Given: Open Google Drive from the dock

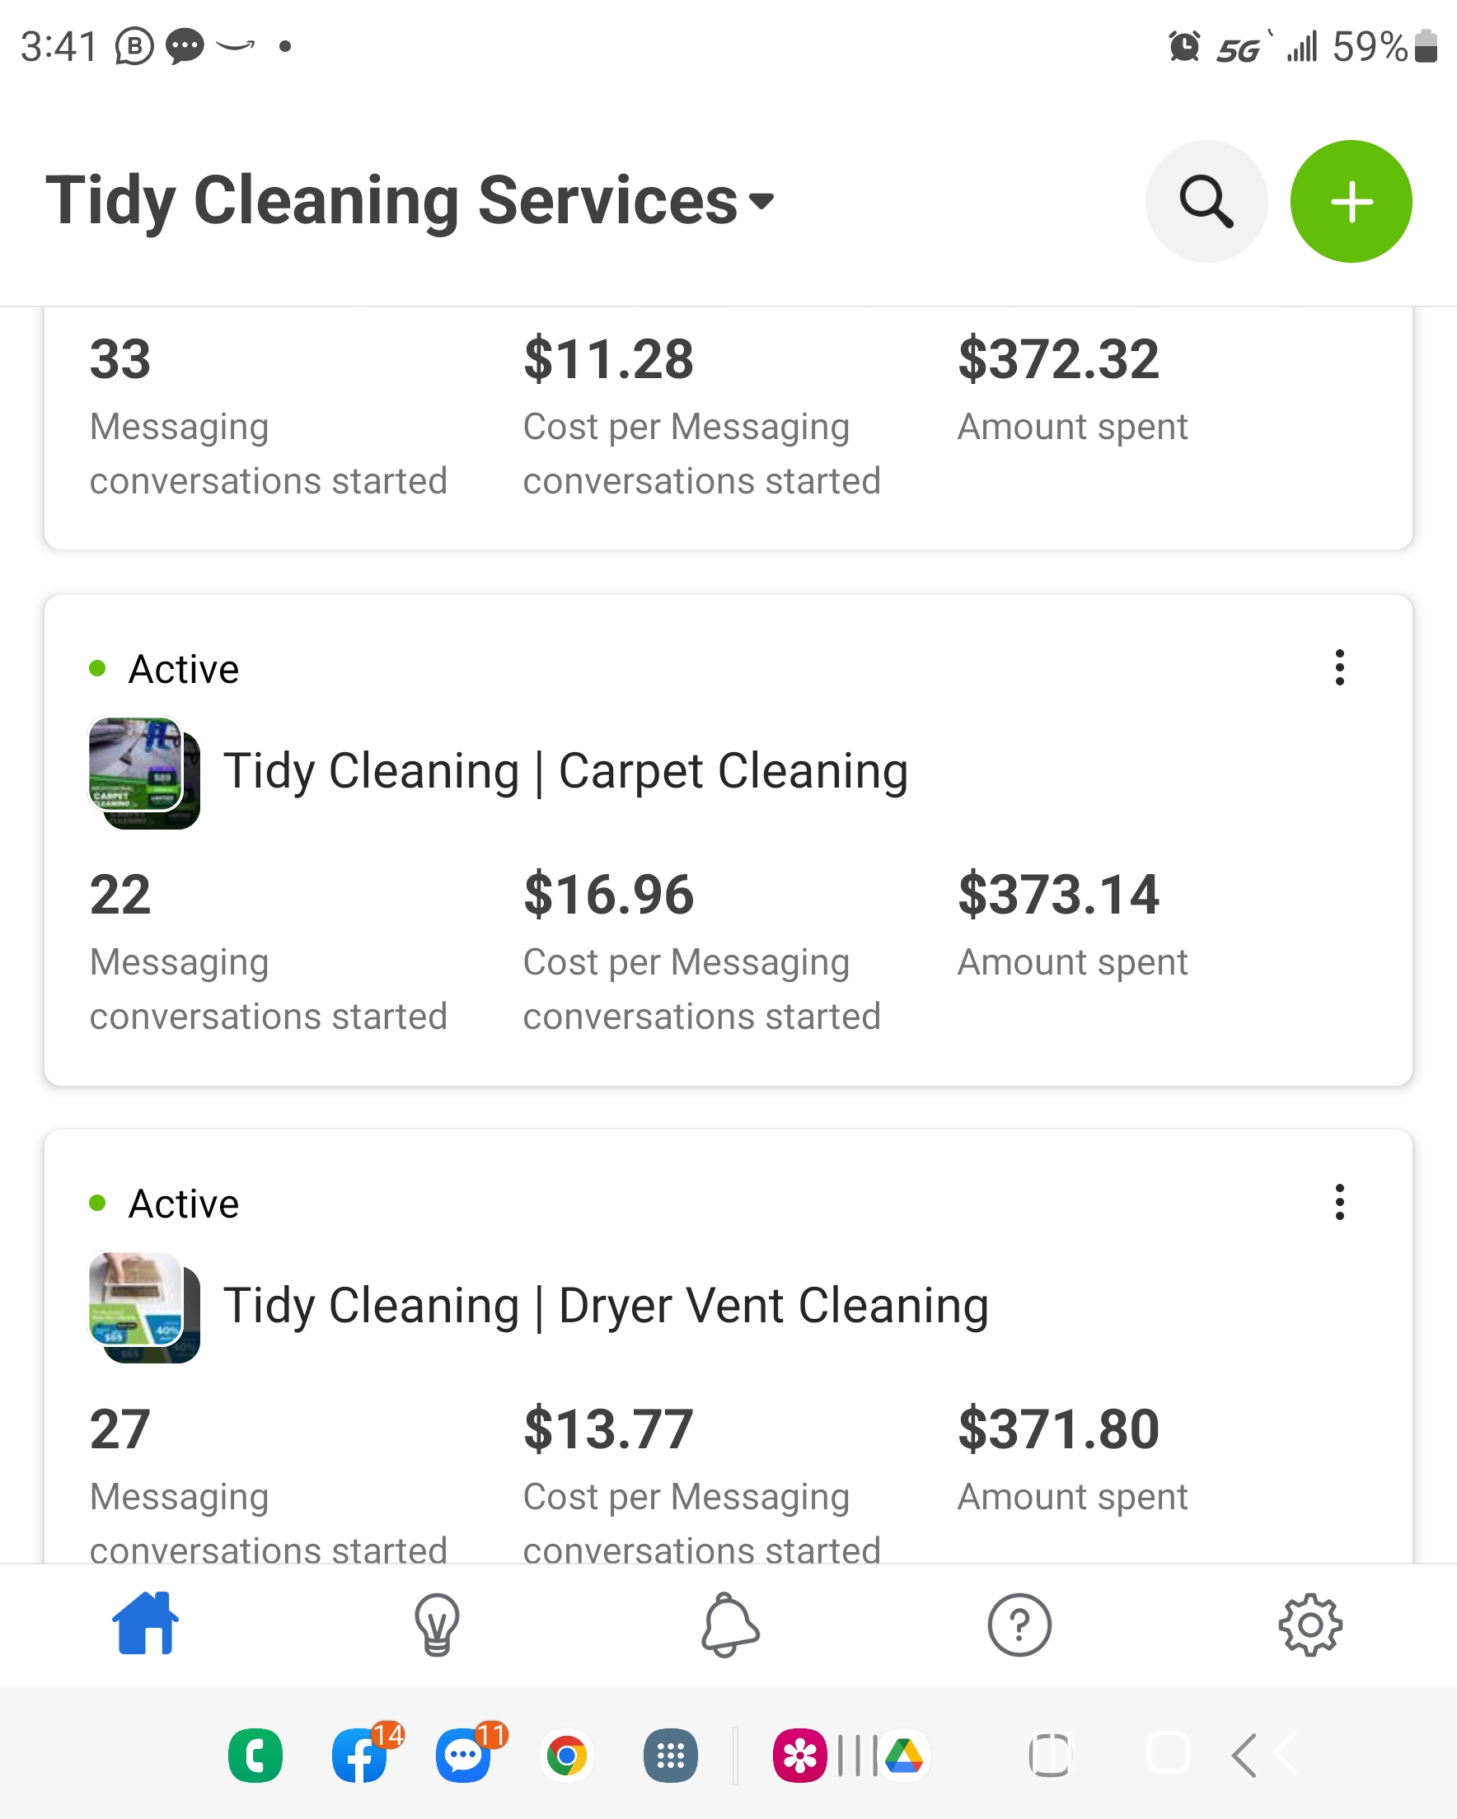Looking at the screenshot, I should pyautogui.click(x=904, y=1756).
